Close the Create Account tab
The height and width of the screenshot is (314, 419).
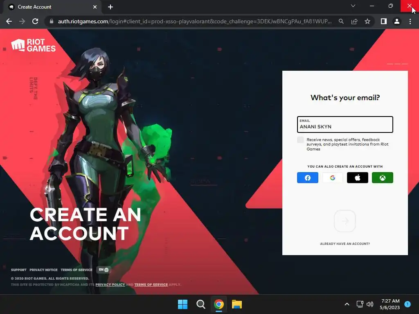click(x=95, y=7)
